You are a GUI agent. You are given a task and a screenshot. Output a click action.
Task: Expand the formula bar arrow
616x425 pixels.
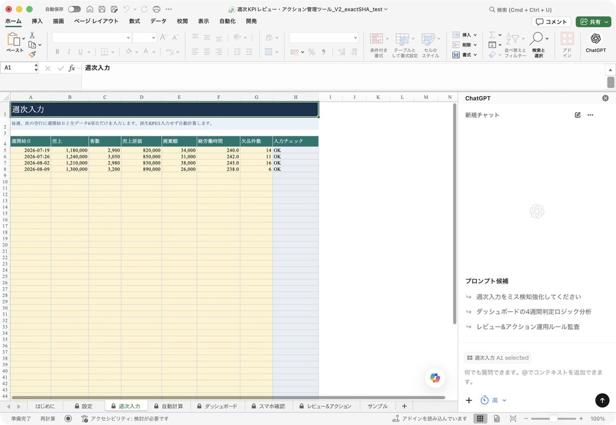[610, 70]
